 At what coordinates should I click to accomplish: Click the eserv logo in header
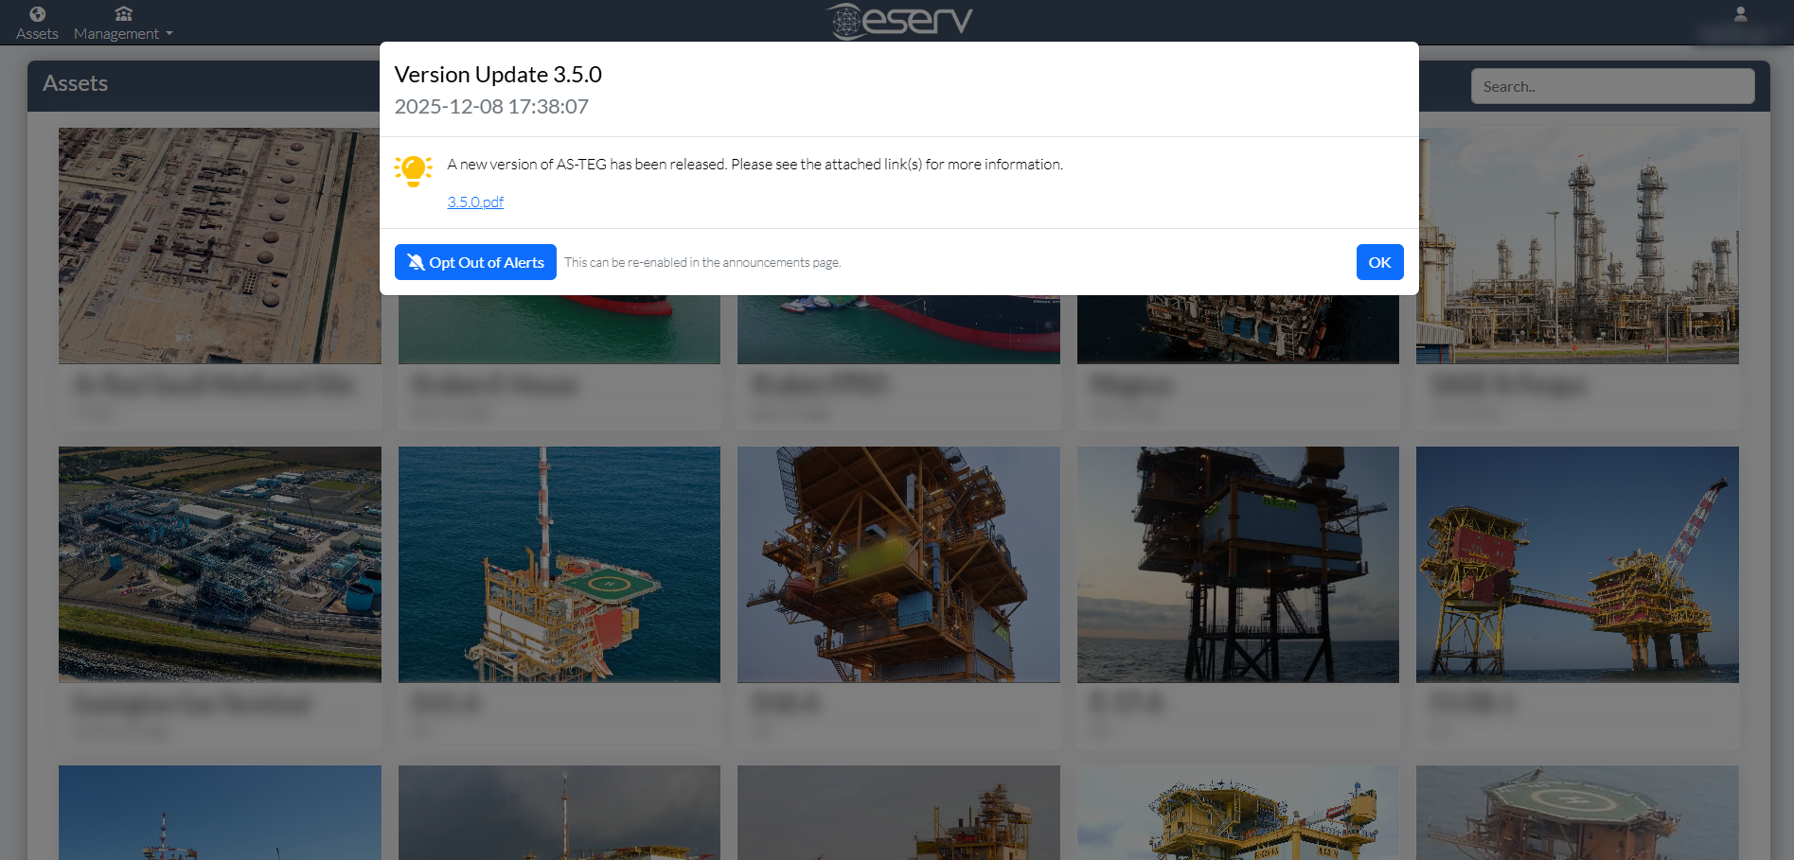898,21
